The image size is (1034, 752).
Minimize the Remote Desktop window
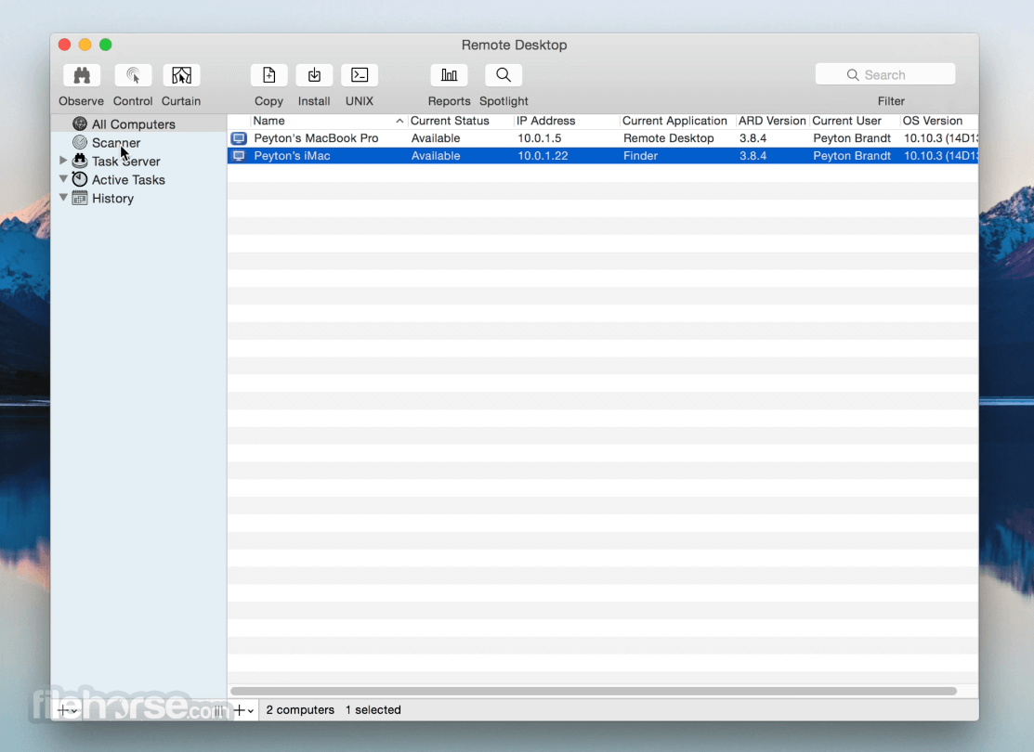[x=85, y=45]
